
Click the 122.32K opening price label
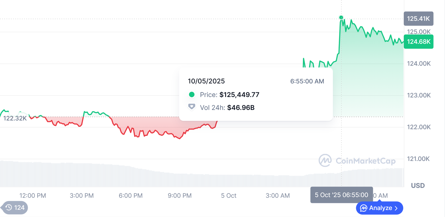(x=15, y=118)
